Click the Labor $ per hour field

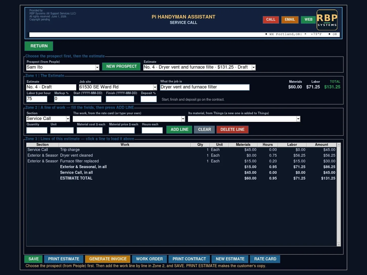click(37, 99)
